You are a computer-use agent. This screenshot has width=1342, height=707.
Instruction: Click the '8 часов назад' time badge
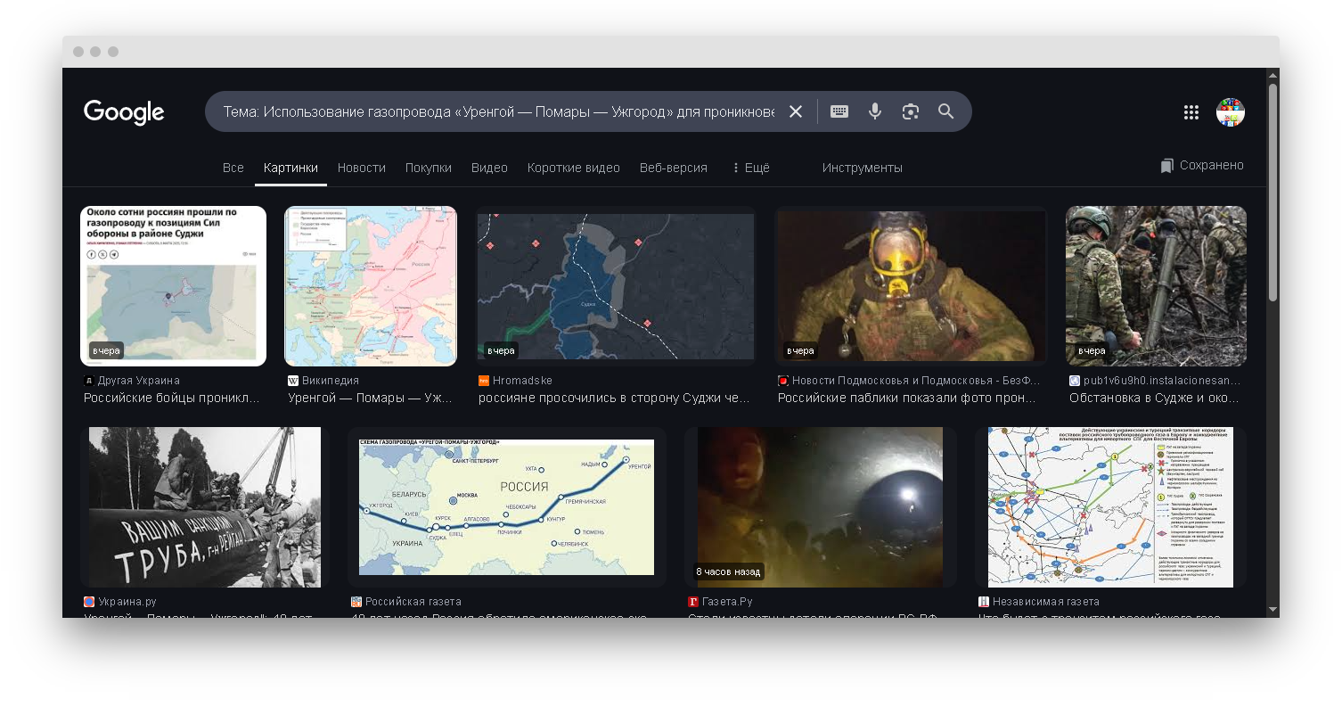point(728,571)
